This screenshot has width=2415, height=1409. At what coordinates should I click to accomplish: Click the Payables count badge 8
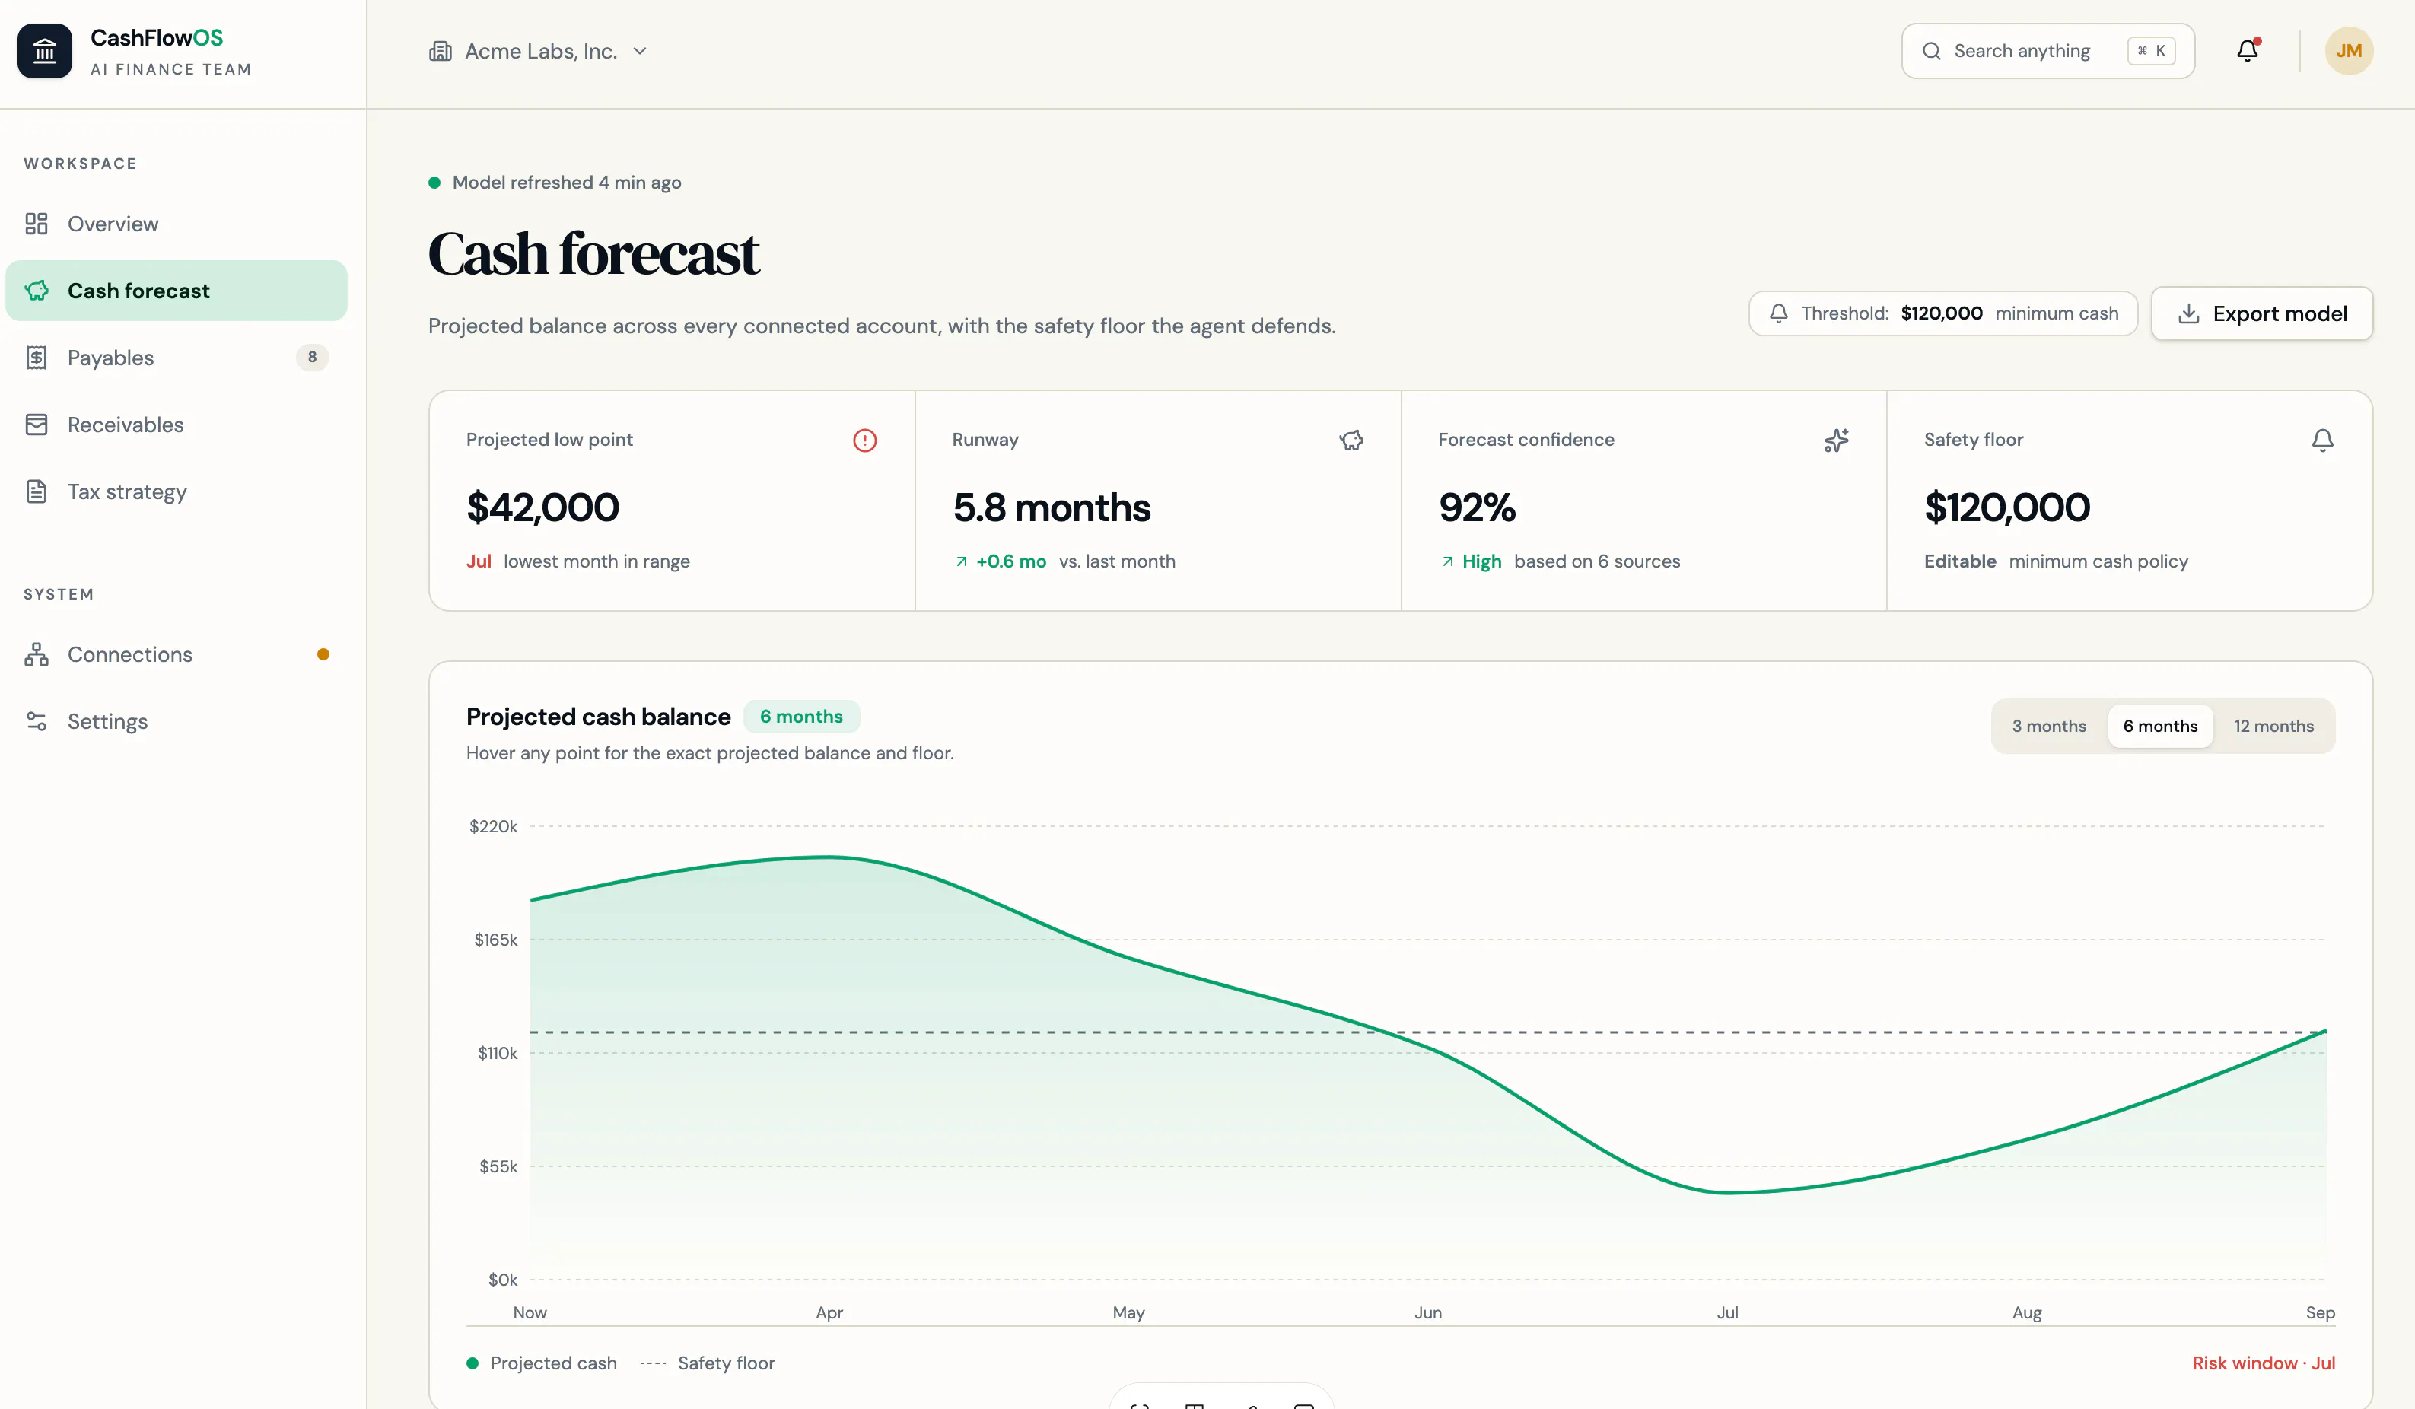(x=313, y=358)
